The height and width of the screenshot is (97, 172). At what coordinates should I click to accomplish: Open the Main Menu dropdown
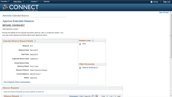[x=19, y=2]
